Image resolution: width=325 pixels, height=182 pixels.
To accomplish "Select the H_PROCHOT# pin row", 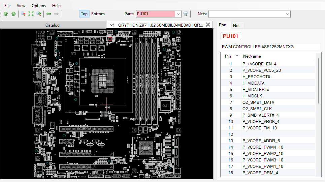I will 256,77.
